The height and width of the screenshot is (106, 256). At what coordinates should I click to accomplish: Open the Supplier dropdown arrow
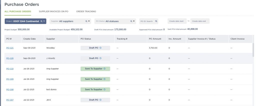tap(89, 21)
